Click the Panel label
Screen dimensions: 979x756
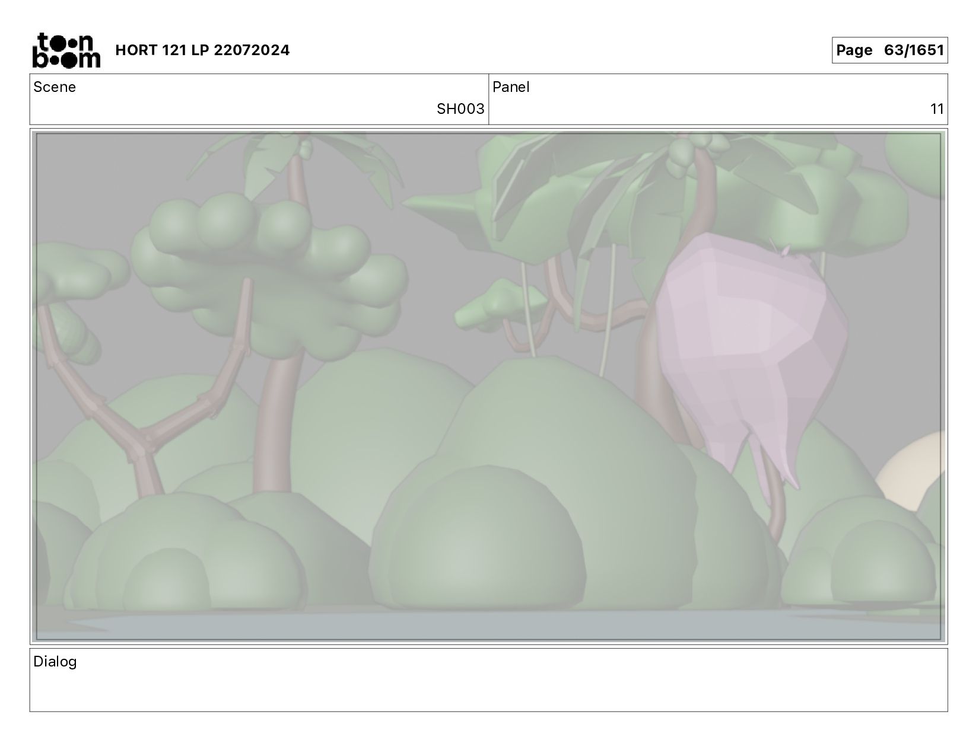[511, 87]
